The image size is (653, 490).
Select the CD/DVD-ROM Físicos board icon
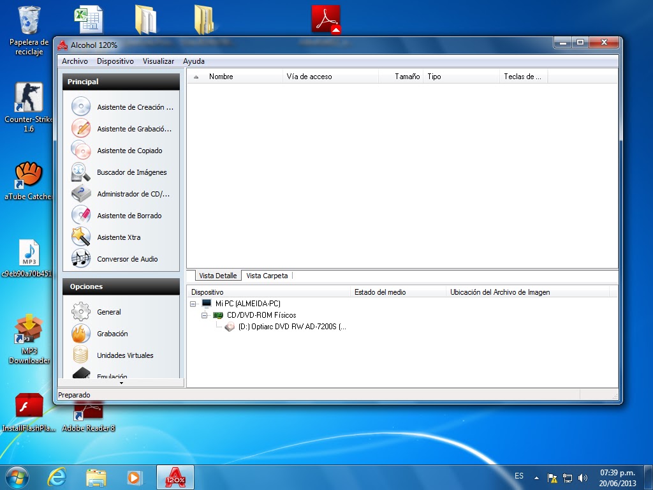pos(218,315)
